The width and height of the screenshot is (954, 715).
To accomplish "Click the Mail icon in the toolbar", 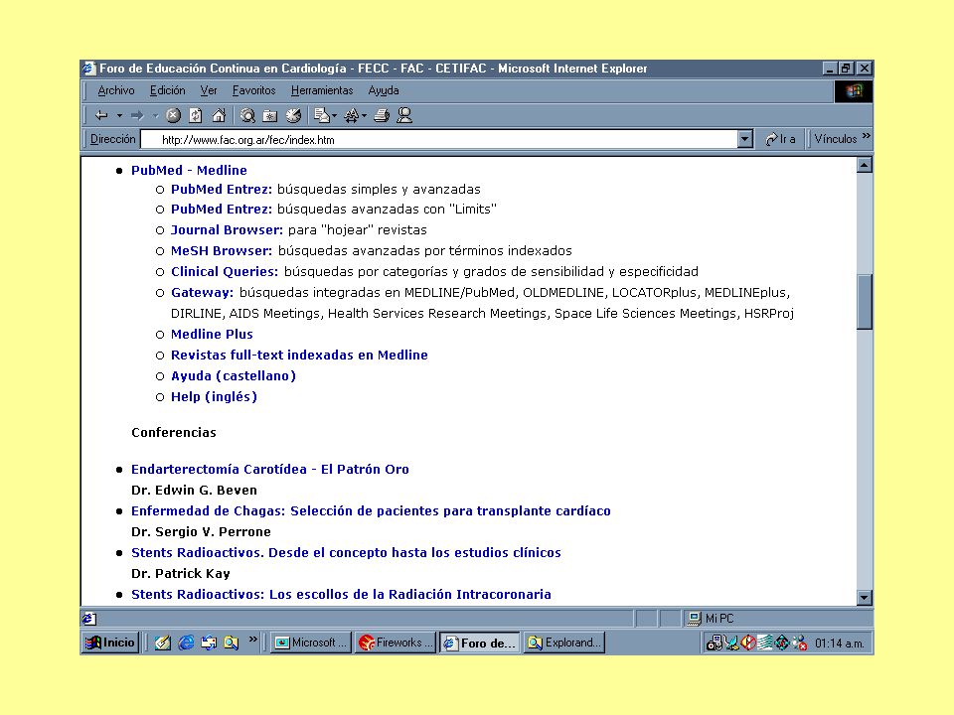I will (x=321, y=115).
